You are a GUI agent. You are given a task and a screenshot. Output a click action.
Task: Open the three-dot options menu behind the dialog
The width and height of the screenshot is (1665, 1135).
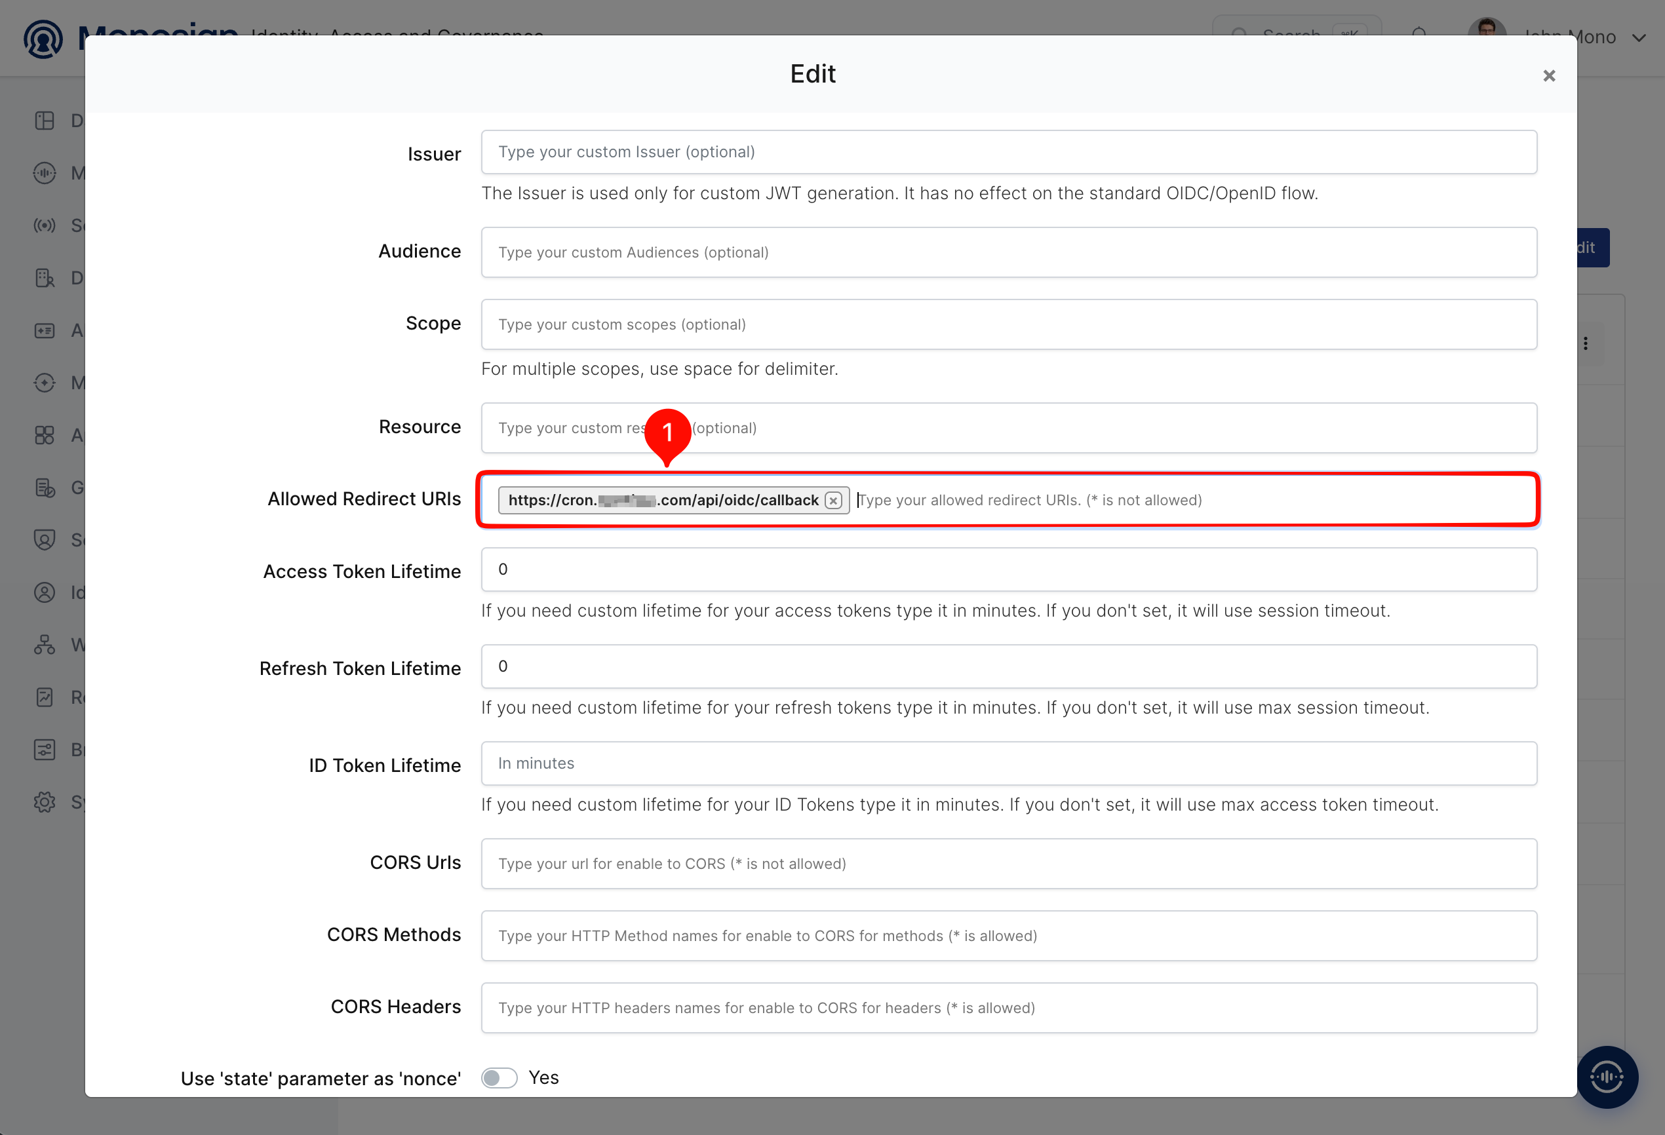tap(1586, 344)
